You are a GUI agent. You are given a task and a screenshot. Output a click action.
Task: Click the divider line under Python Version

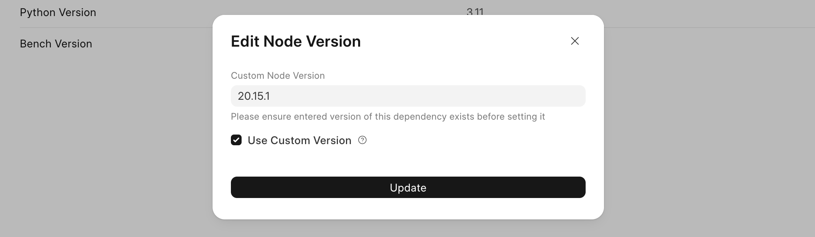tap(115, 28)
